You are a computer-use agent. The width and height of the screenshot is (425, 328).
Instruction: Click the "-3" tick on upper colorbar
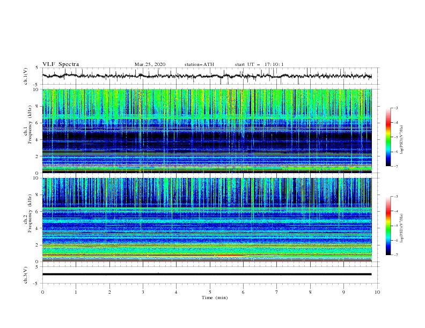point(395,108)
